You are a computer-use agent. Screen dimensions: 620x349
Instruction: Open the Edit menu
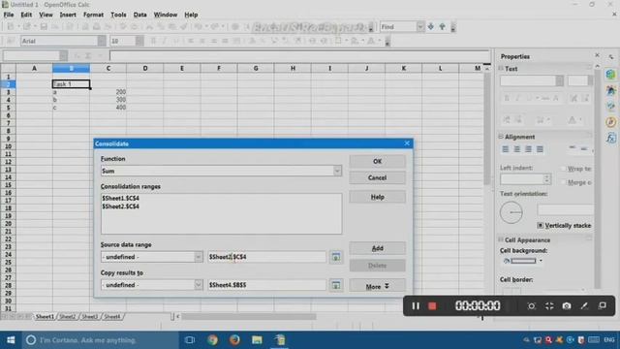point(26,15)
